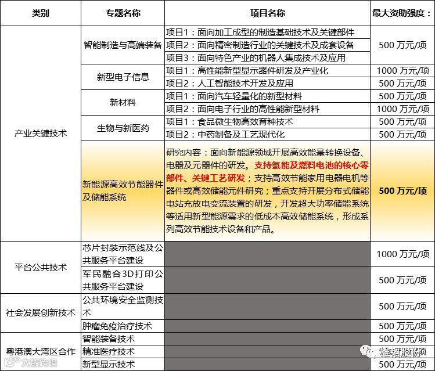The height and width of the screenshot is (371, 435).
Task: Click the paragraph starting with "研究内容:面向新能源领域"
Action: coord(267,191)
